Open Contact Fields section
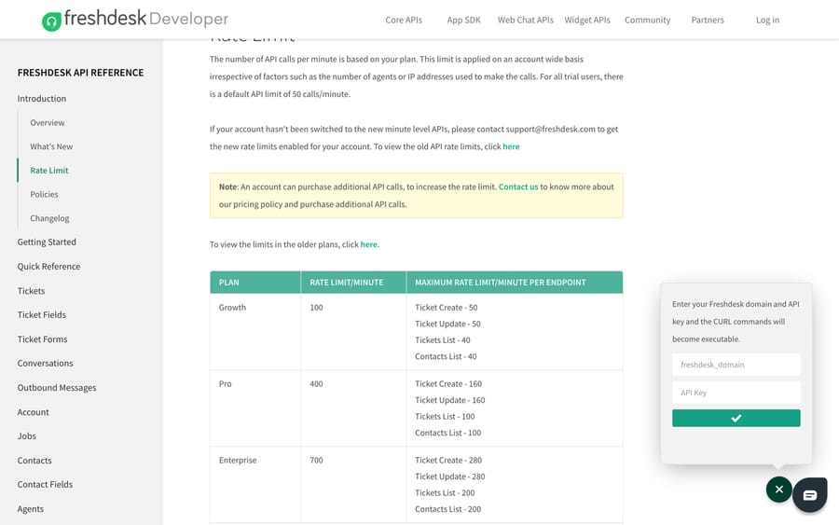The width and height of the screenshot is (839, 525). 45,484
